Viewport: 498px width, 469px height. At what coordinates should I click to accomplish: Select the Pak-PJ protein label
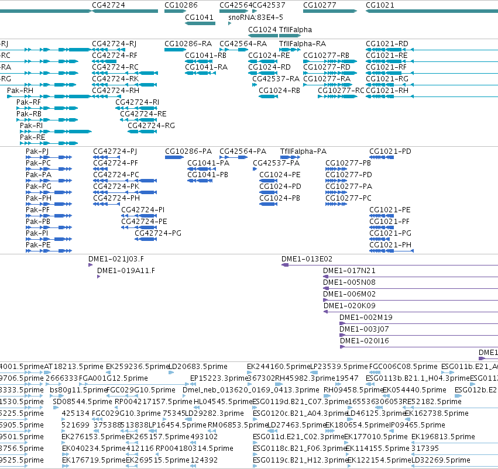(37, 151)
